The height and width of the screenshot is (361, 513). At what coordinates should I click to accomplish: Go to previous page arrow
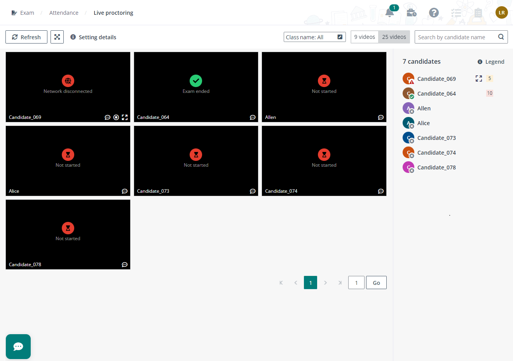tap(296, 283)
